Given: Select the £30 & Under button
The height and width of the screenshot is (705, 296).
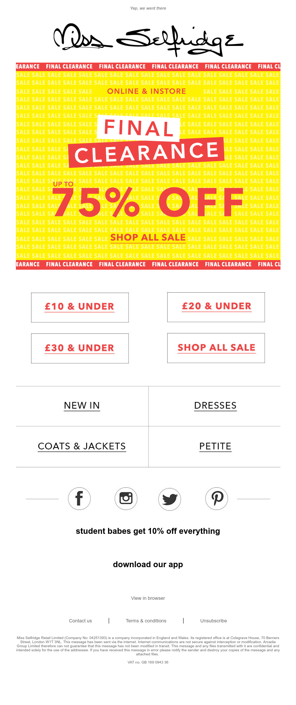Looking at the screenshot, I should pyautogui.click(x=80, y=348).
